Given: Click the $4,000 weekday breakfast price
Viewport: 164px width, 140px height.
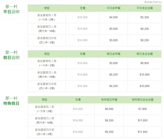Looking at the screenshot, I should (113, 17).
